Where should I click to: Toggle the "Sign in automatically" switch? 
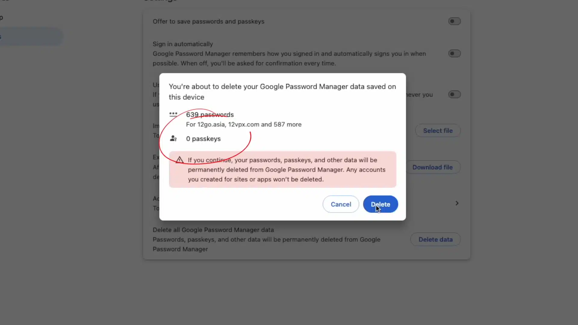(x=454, y=53)
